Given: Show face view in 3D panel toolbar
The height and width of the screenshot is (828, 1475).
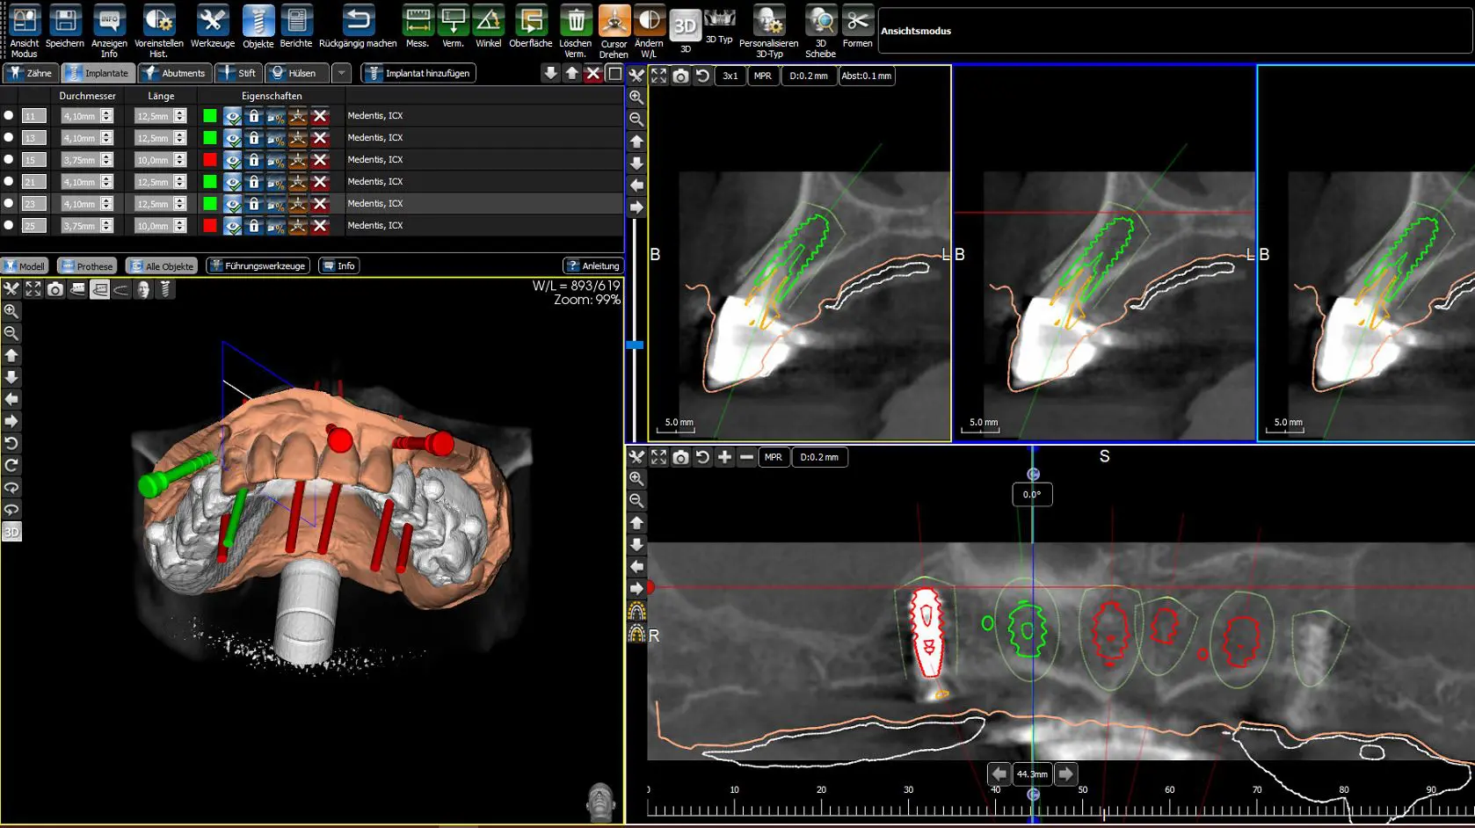Looking at the screenshot, I should [x=143, y=289].
